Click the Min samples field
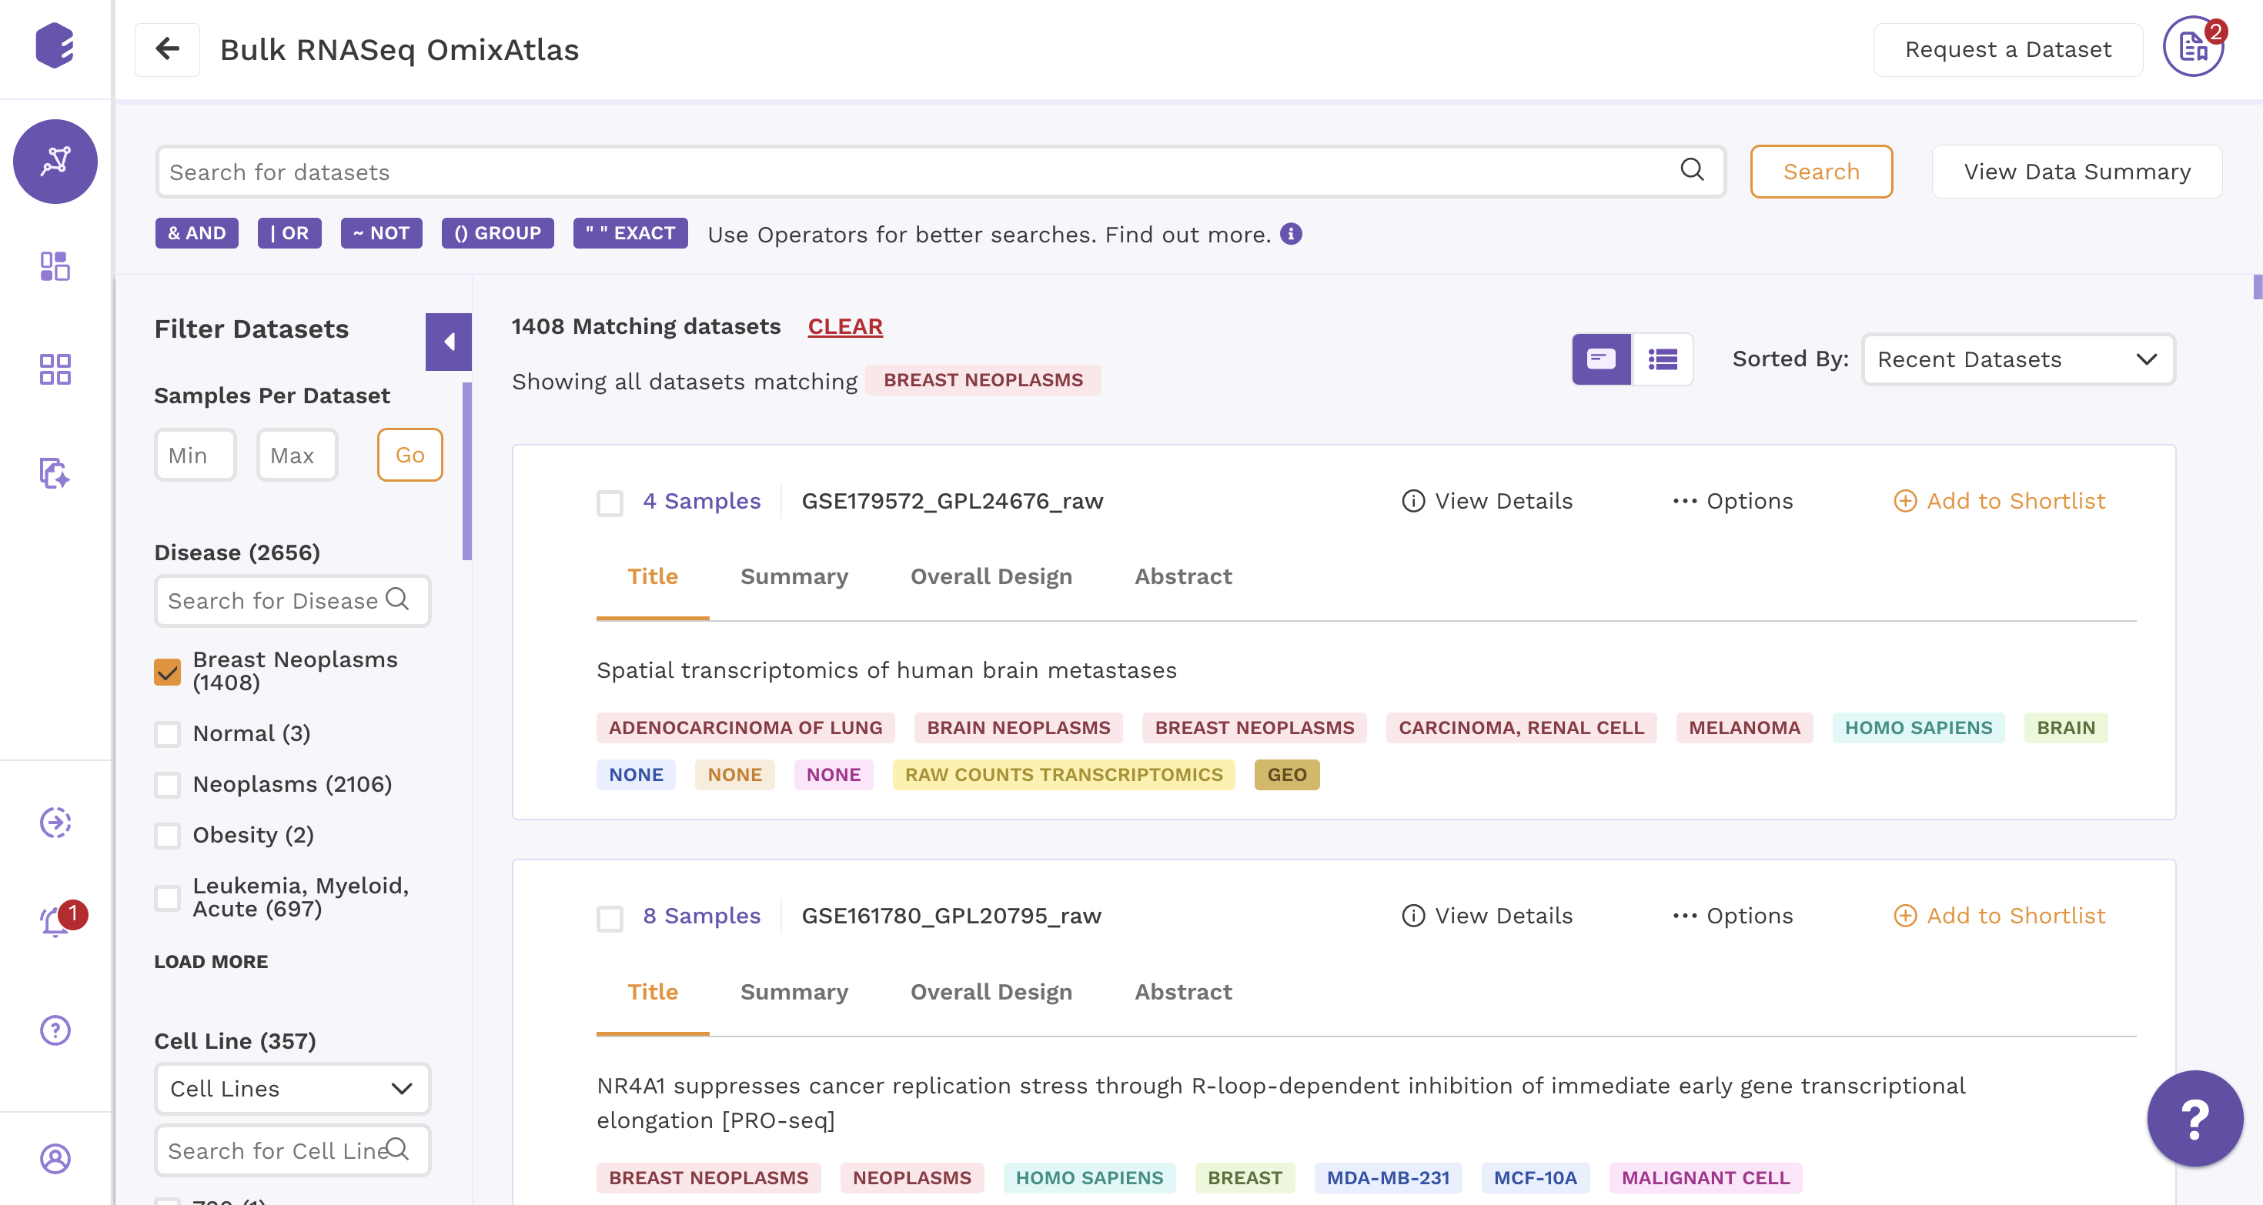2263x1205 pixels. click(195, 454)
